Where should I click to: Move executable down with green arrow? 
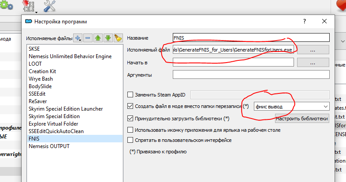(x=108, y=38)
